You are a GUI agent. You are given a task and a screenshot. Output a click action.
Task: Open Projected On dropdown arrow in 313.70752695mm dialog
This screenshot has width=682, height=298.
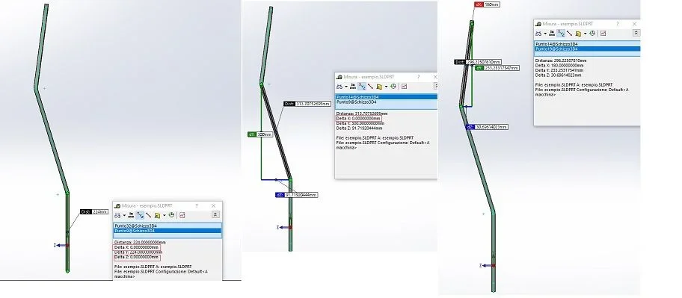click(x=386, y=87)
